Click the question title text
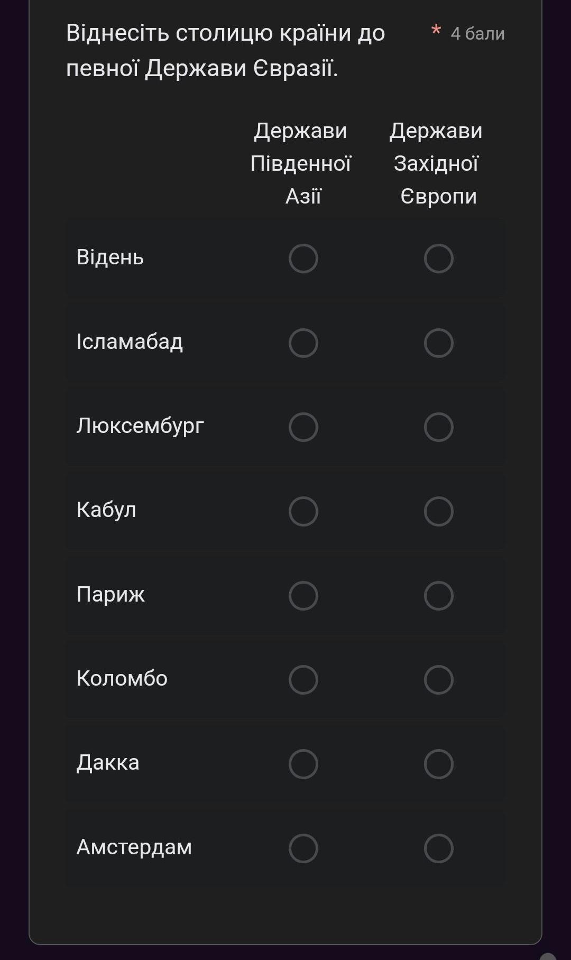 coord(226,50)
